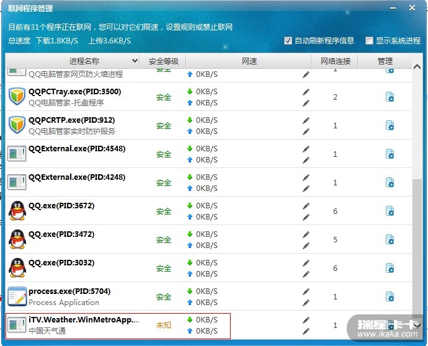Sort by 安全等级 column header

164,61
